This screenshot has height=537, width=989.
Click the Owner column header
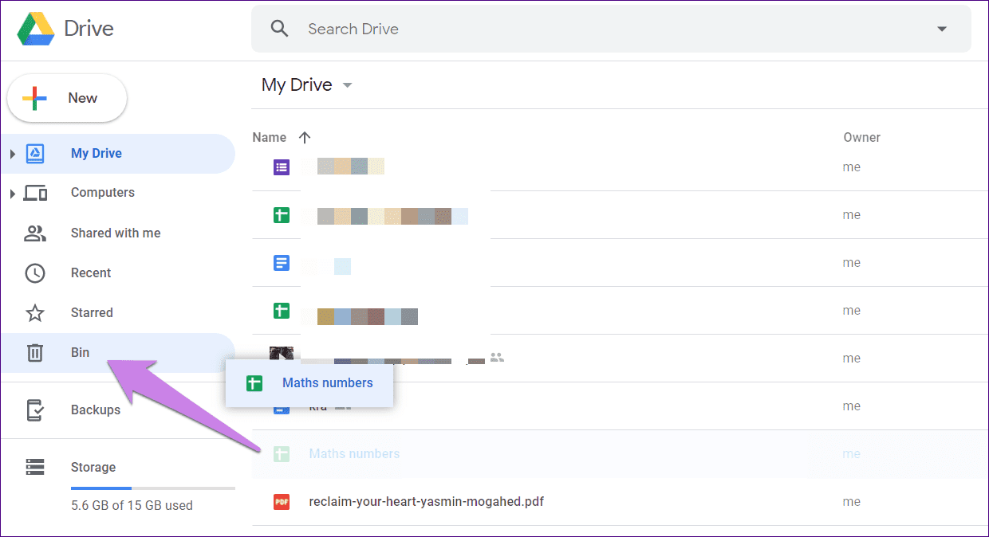point(862,137)
